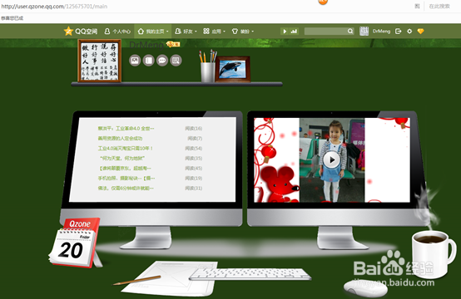Click the small icon left of browser search
Viewport: 461px width, 299px height.
coord(417,6)
